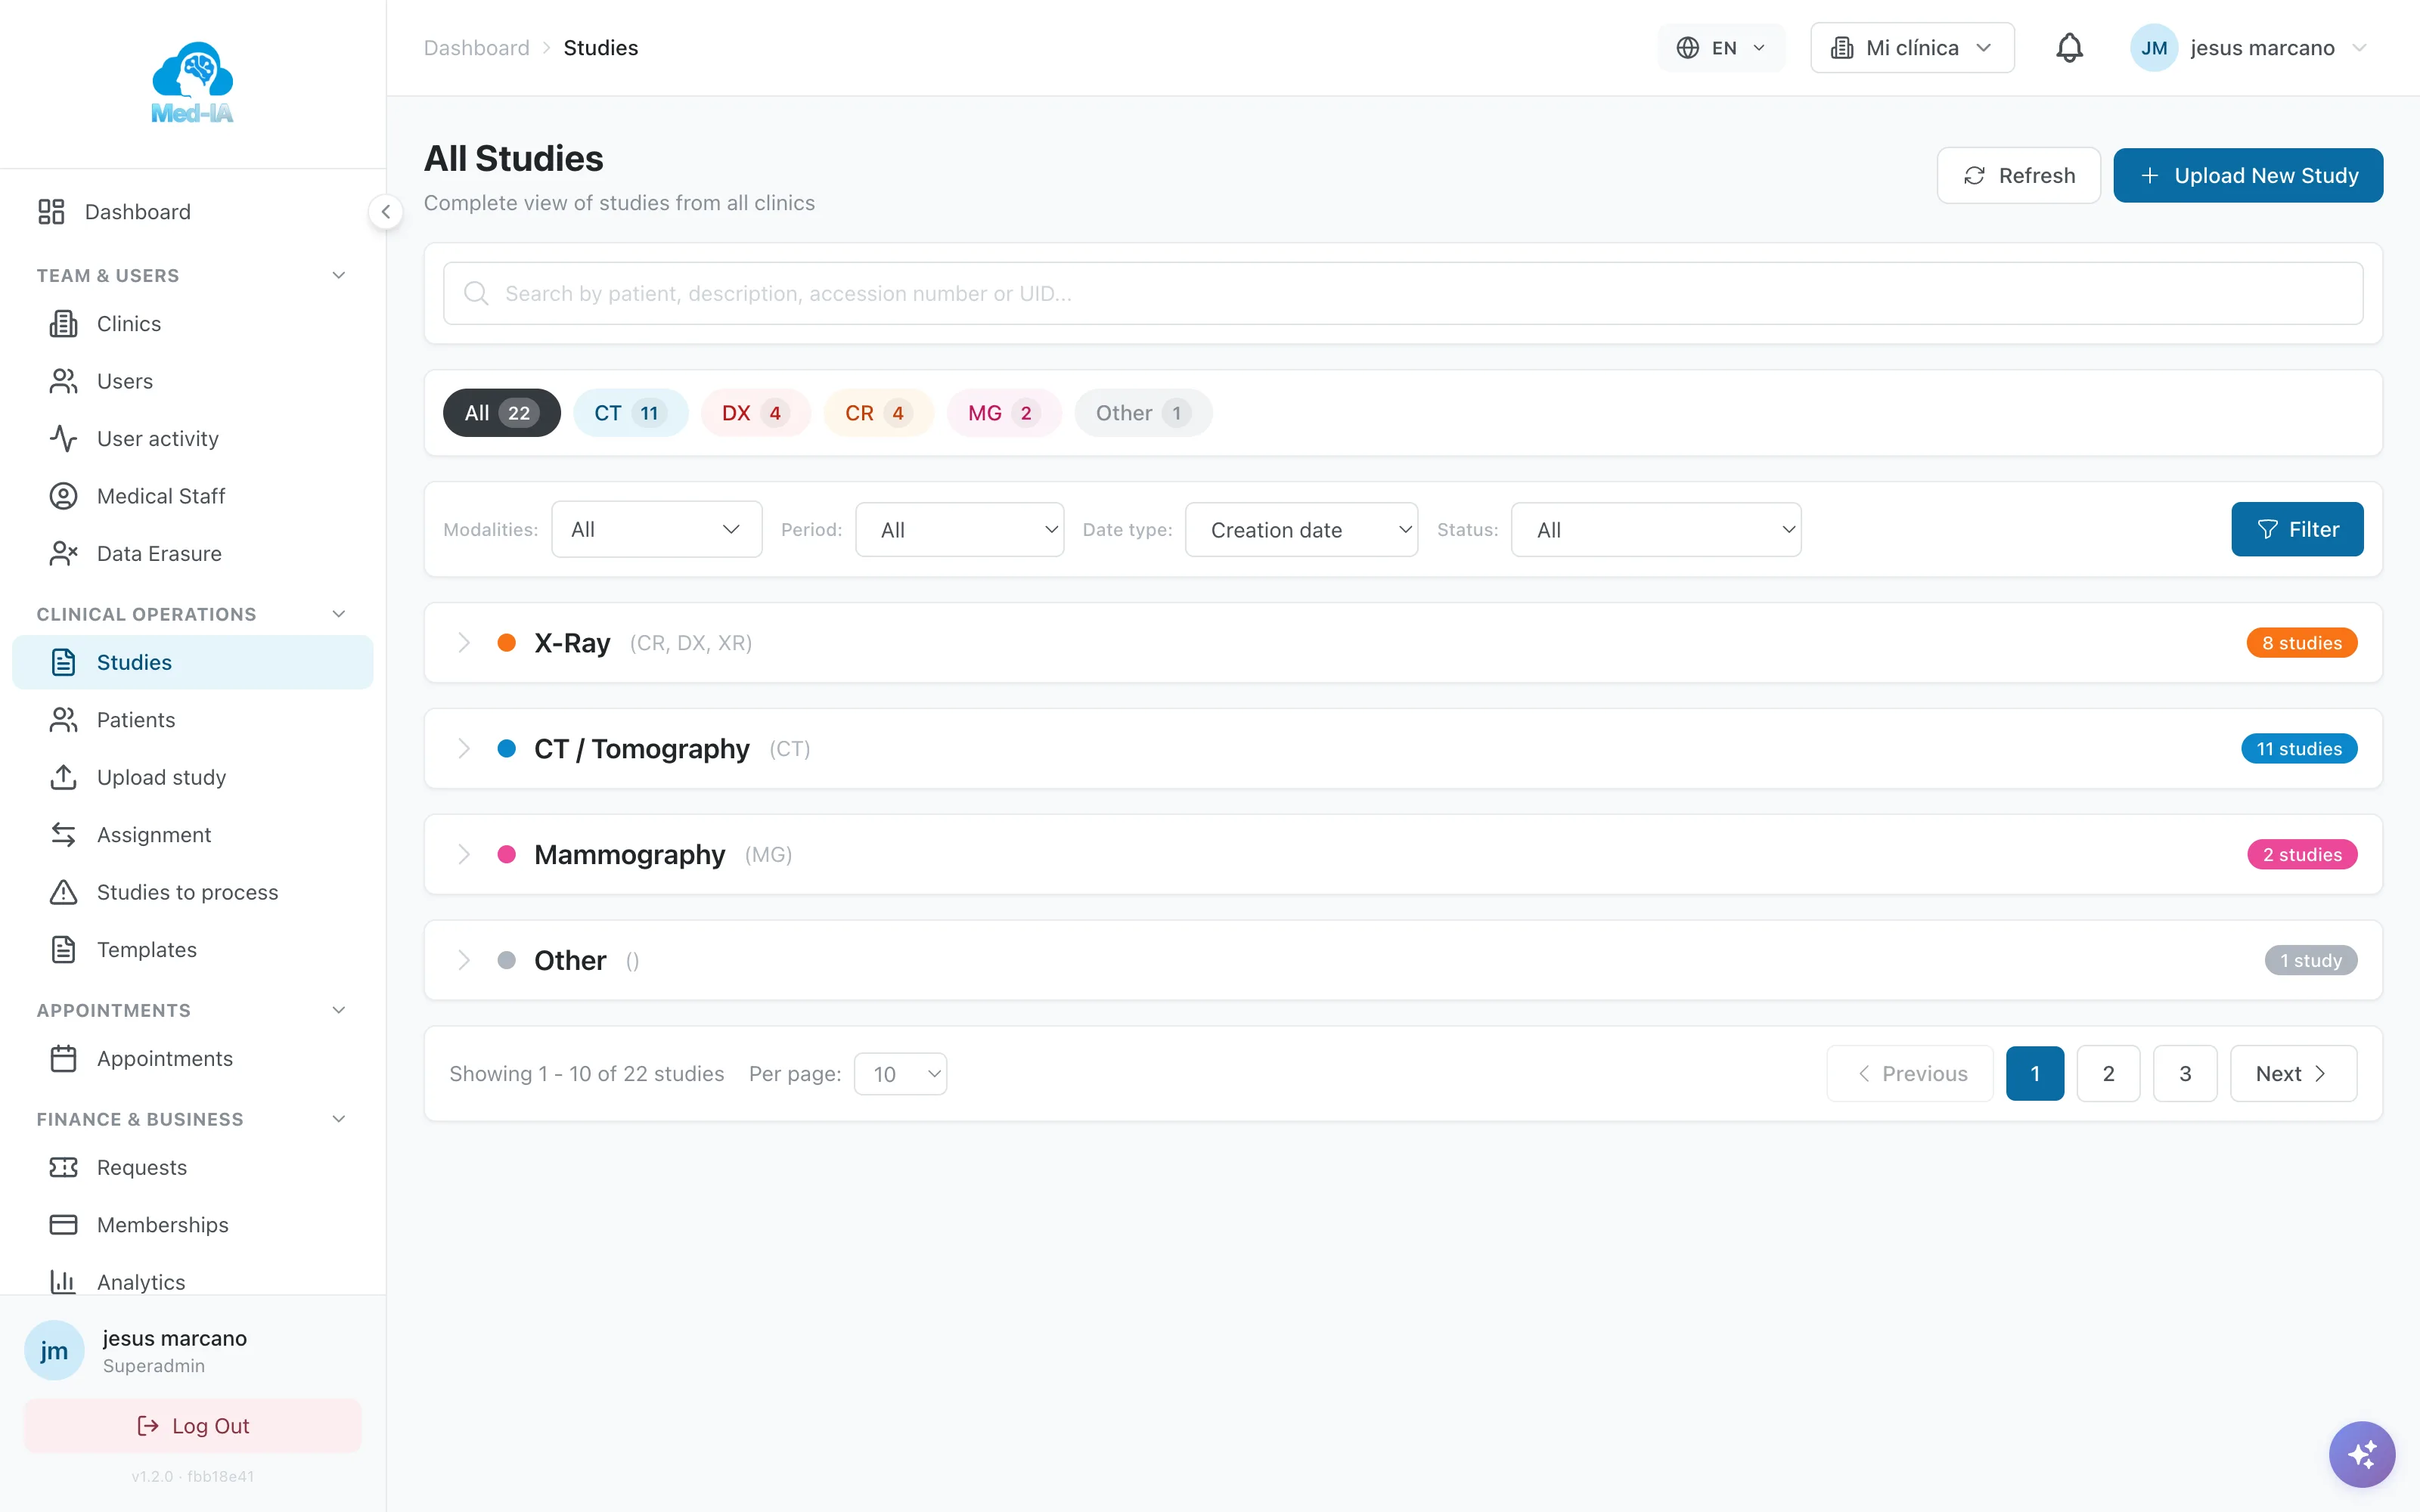Viewport: 2420px width, 1512px height.
Task: Open the Status dropdown
Action: (1656, 529)
